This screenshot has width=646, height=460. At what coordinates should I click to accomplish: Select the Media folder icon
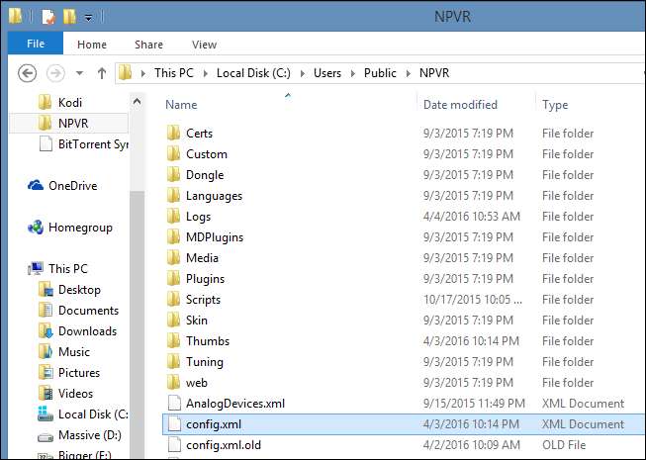[173, 258]
